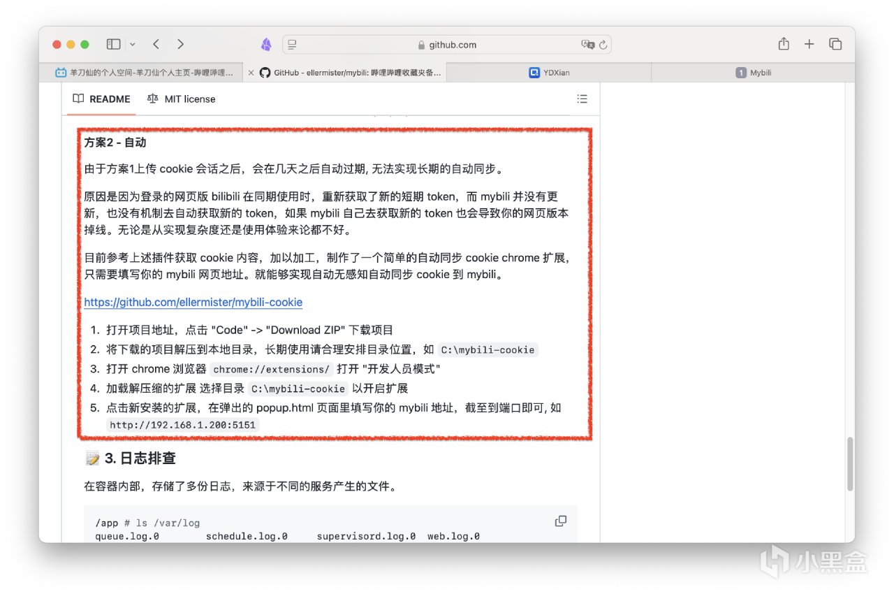Toggle the Safari sidebar
894x594 pixels.
tap(113, 44)
